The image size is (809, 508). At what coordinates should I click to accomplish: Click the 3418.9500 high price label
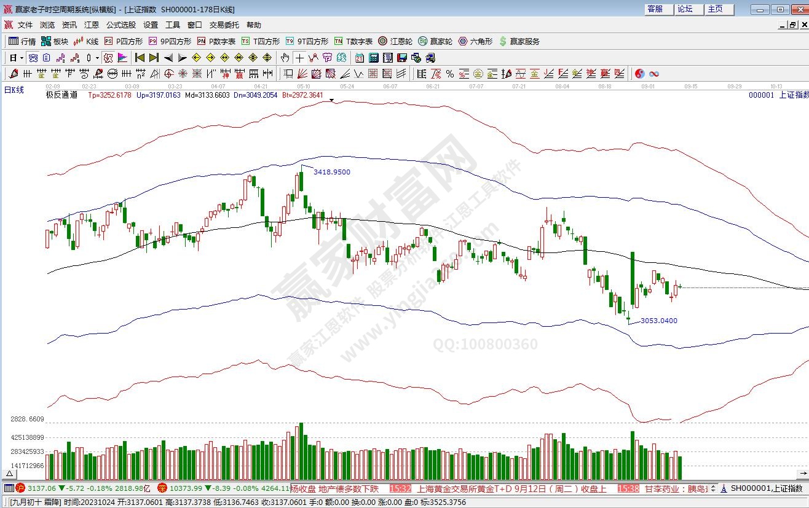[332, 173]
